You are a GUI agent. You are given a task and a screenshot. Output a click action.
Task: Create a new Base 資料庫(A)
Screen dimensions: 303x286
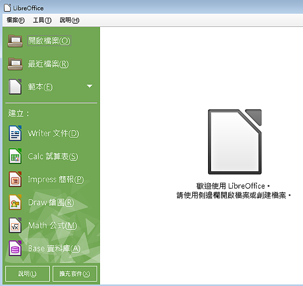(55, 249)
